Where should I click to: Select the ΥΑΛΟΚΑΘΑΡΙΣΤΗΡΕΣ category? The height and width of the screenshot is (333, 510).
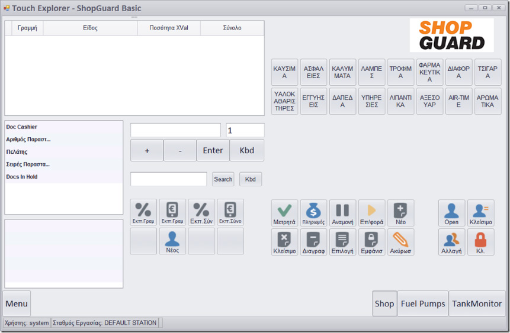[x=284, y=101]
